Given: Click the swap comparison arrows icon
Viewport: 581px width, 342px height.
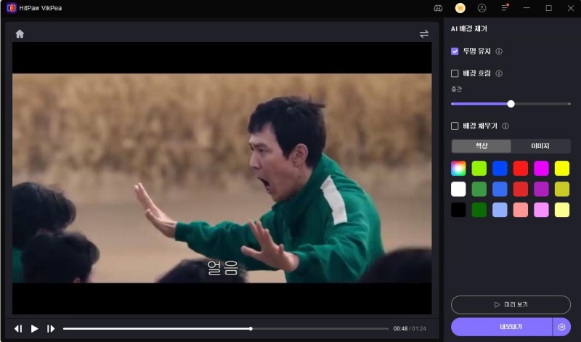Looking at the screenshot, I should click(424, 33).
